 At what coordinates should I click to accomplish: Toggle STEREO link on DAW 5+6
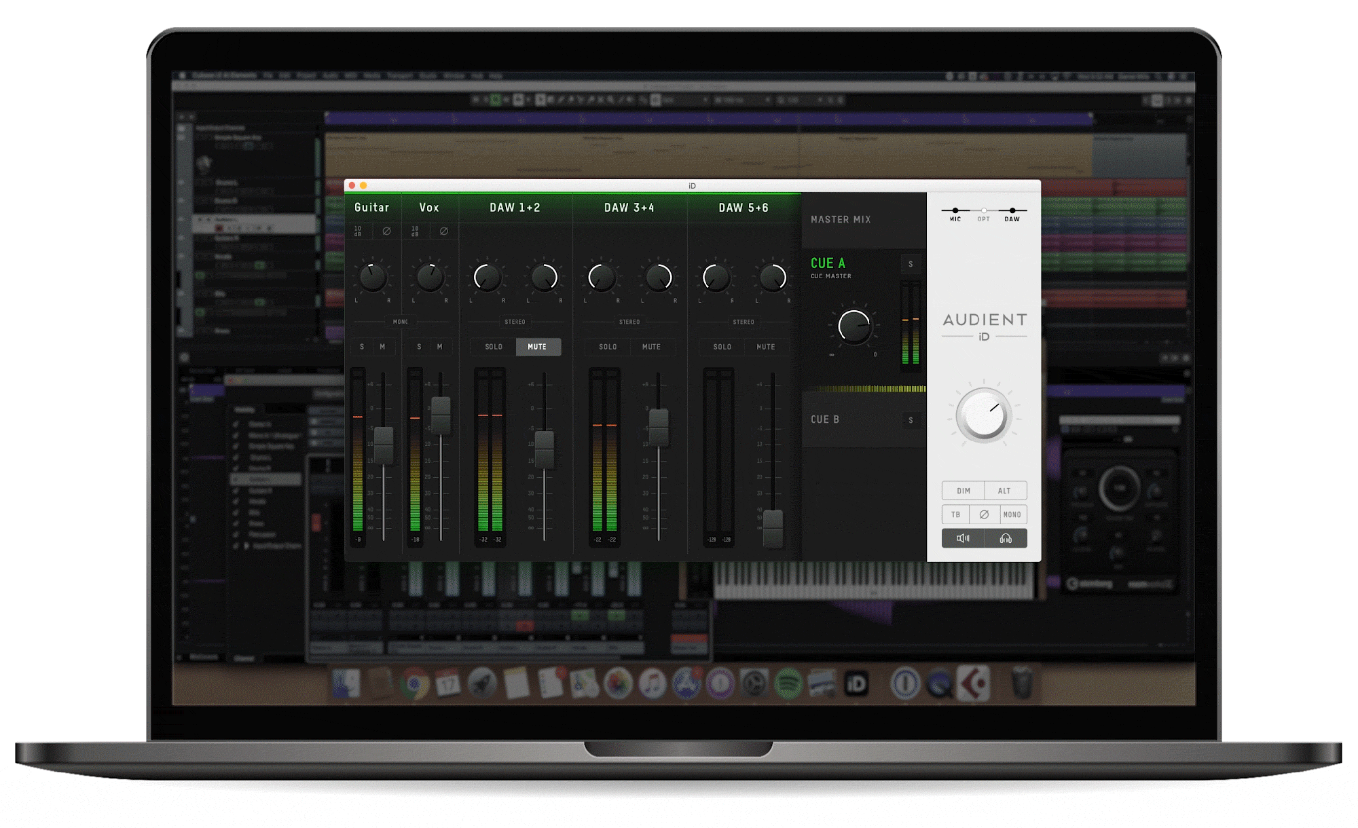click(x=744, y=322)
